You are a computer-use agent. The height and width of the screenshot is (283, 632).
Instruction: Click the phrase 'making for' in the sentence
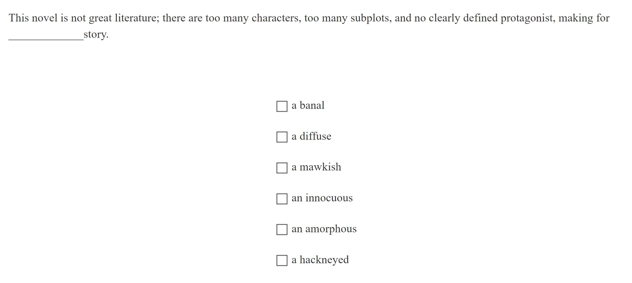(584, 18)
